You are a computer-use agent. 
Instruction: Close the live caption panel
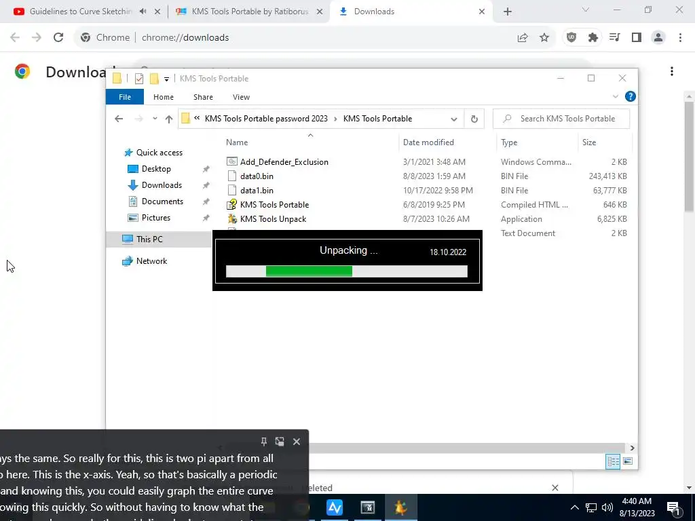[297, 441]
